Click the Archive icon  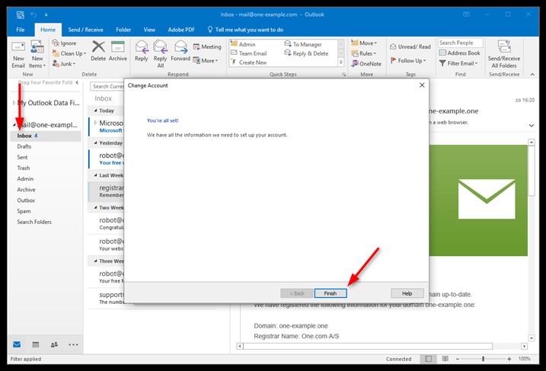pyautogui.click(x=118, y=46)
